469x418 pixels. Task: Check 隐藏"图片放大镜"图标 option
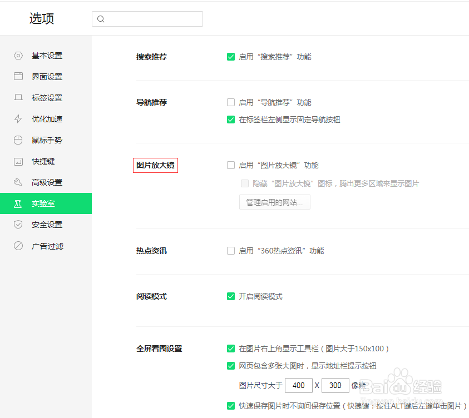pos(245,183)
